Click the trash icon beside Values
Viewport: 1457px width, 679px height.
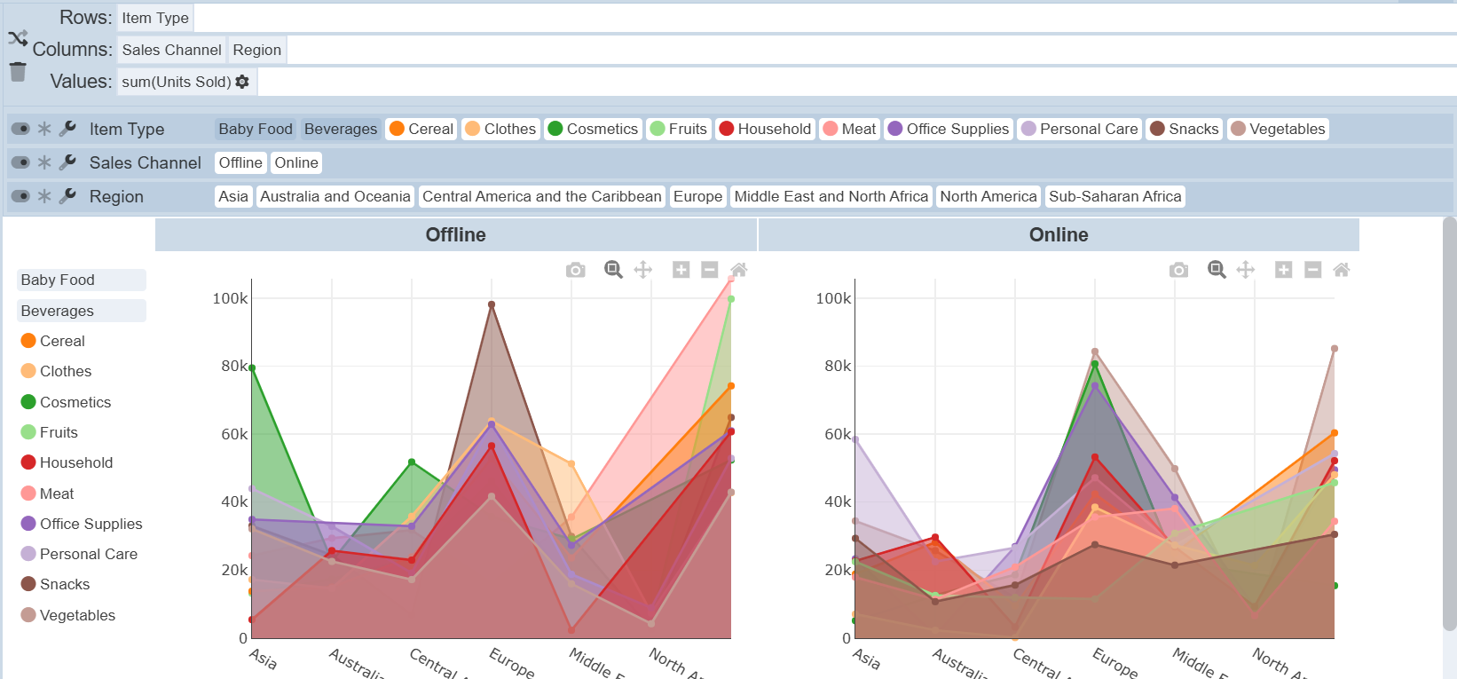(x=18, y=72)
